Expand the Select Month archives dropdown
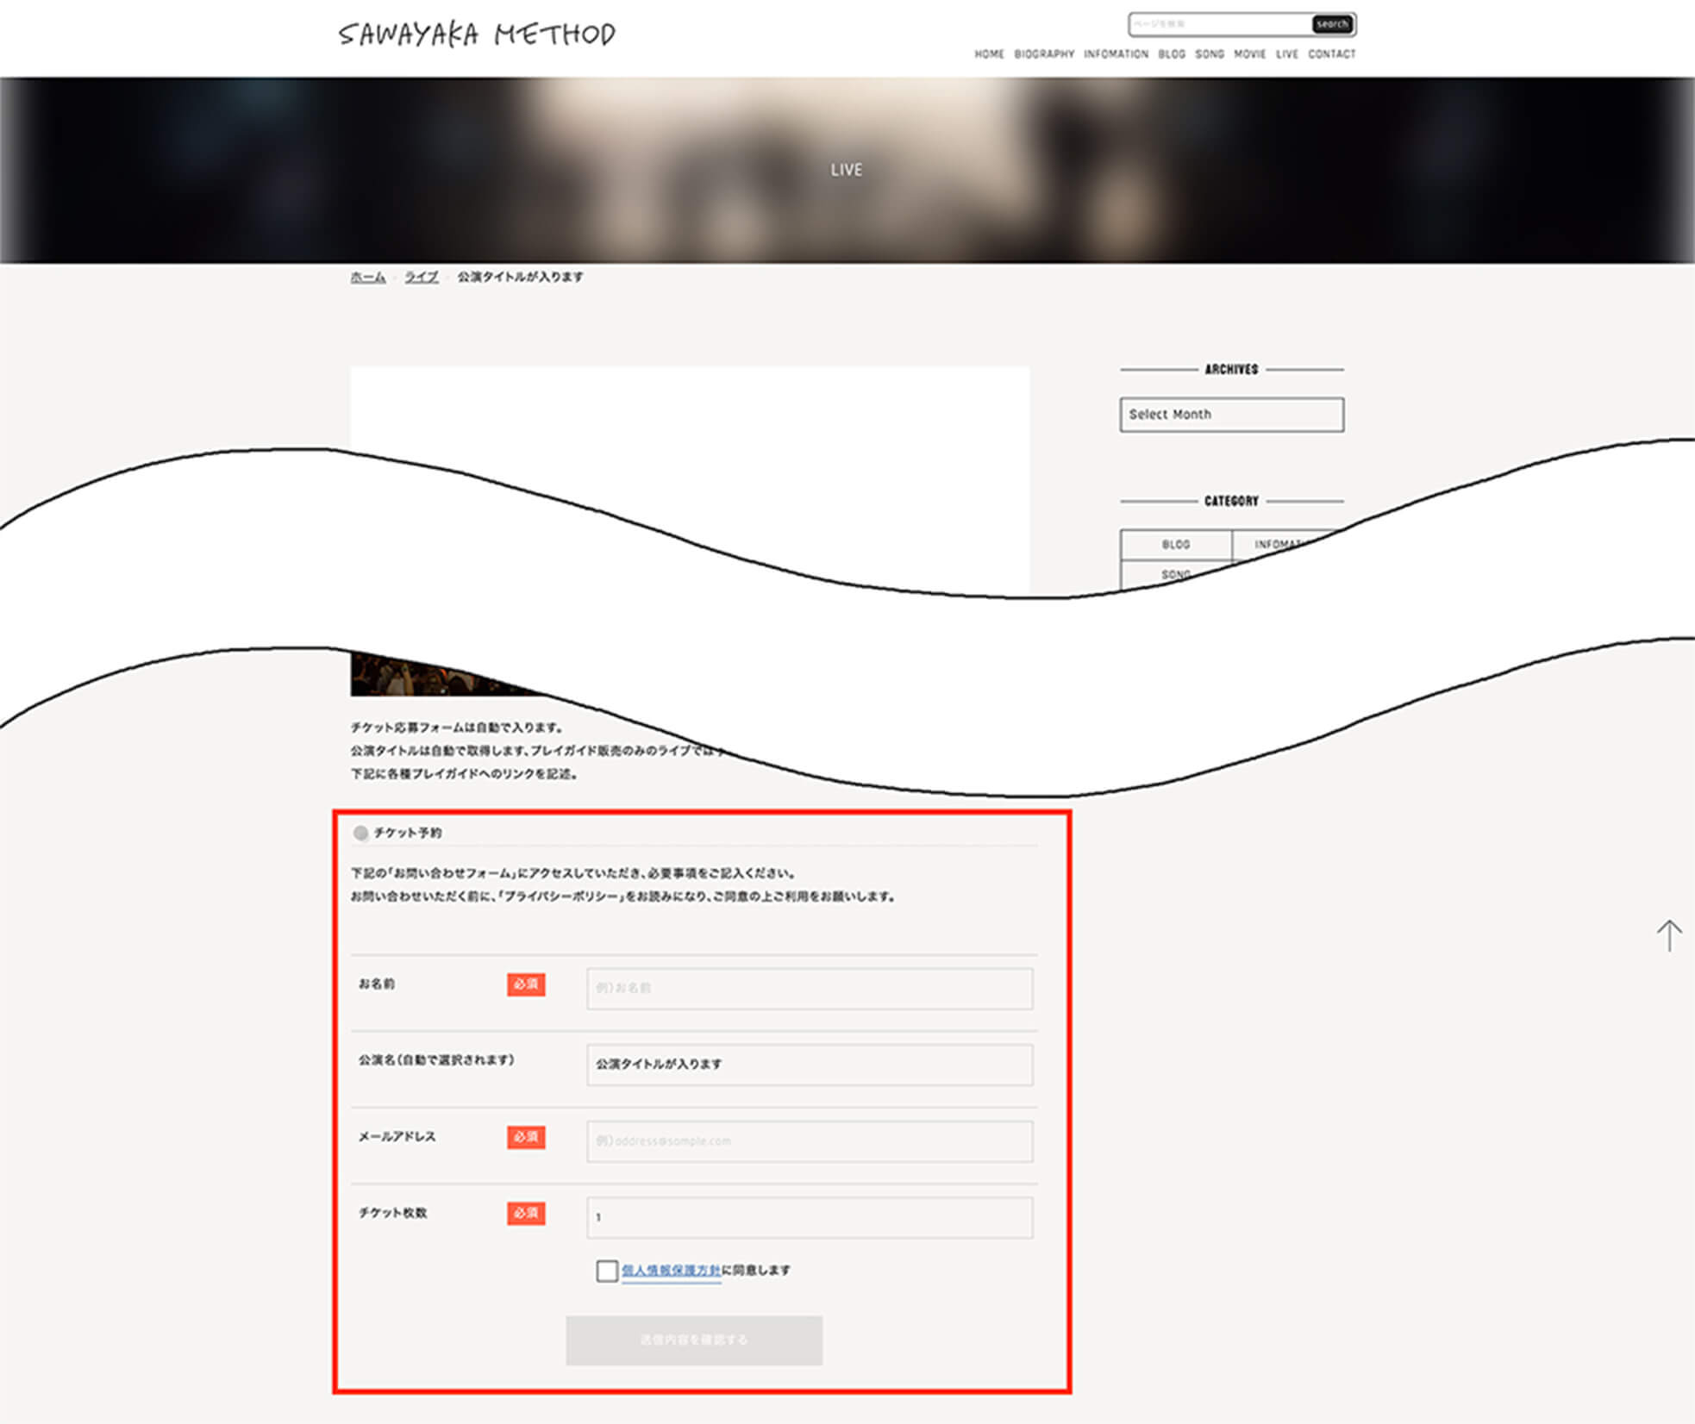The width and height of the screenshot is (1695, 1424). [1230, 415]
